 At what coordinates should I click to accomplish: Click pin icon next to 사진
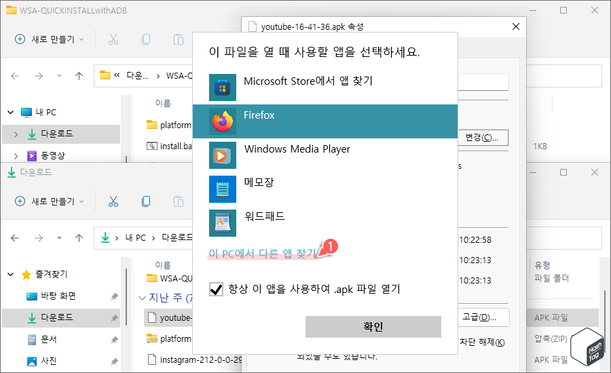pos(114,361)
